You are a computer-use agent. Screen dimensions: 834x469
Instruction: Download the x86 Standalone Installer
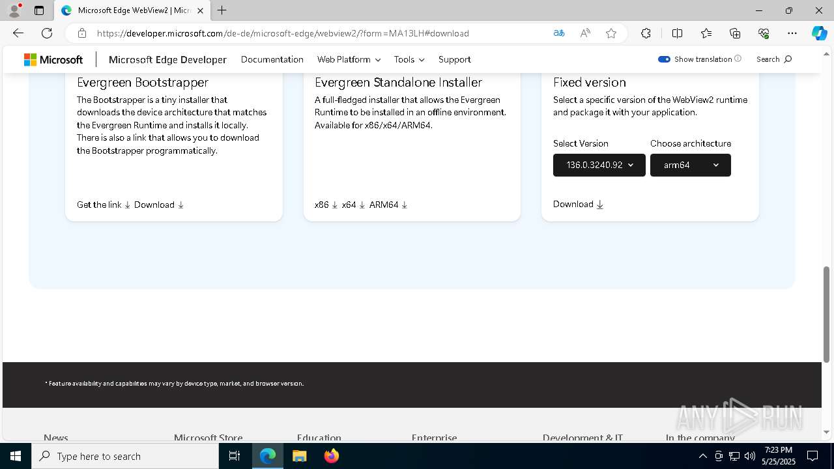pyautogui.click(x=326, y=205)
